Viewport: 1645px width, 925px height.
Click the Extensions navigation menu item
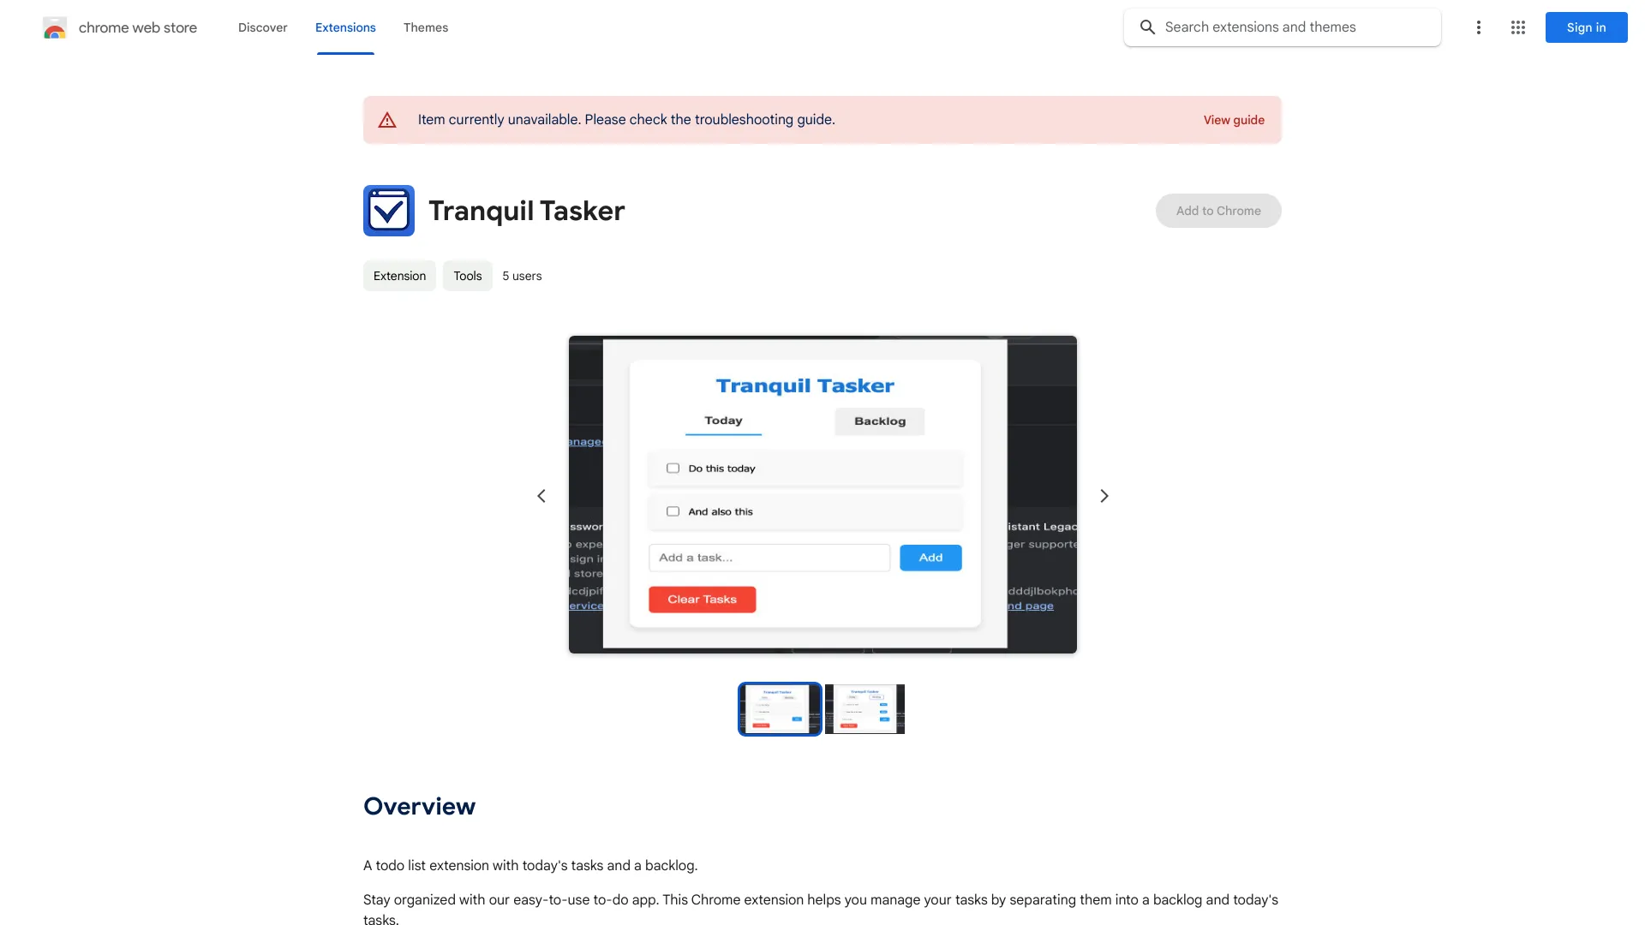click(x=346, y=27)
